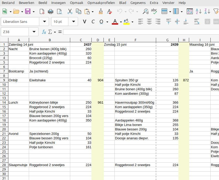Toggle bold (V) formatting
219x180 pixels.
[84, 22]
